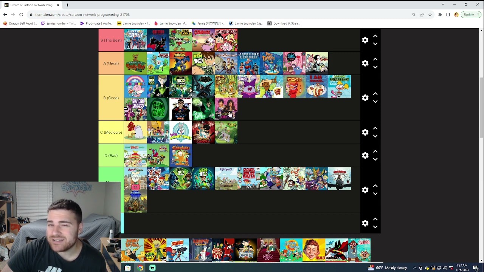Move the C (Mediocre) row up

pyautogui.click(x=375, y=128)
